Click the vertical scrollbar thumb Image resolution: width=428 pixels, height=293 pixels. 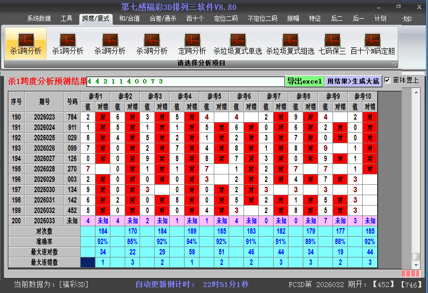click(416, 256)
